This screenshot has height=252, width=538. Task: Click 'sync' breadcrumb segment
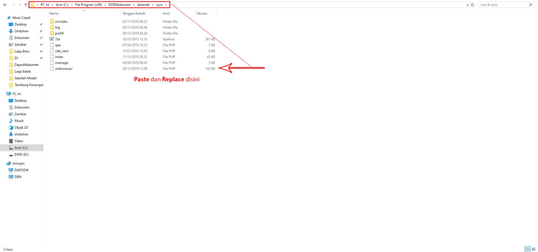159,5
